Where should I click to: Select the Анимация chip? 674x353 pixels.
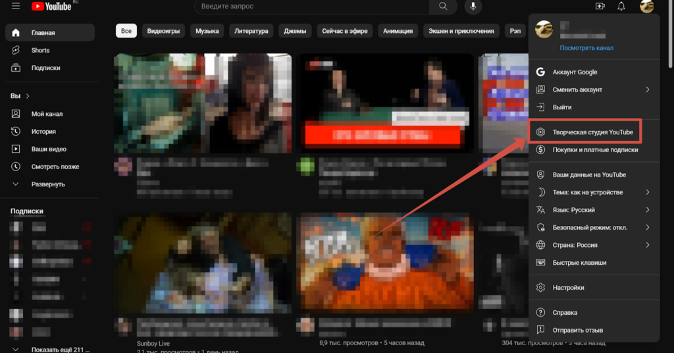point(398,31)
